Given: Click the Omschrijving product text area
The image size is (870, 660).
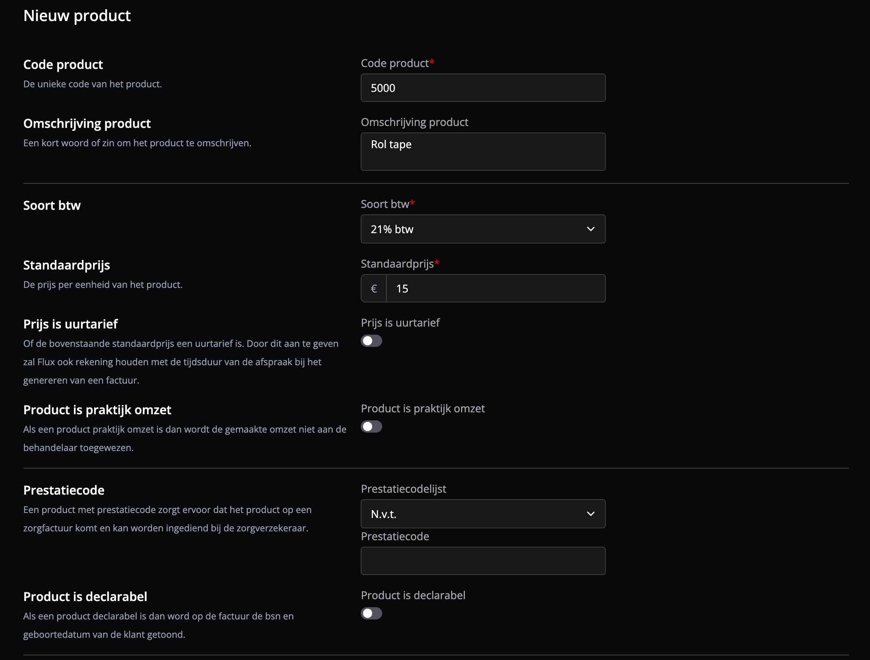Looking at the screenshot, I should (482, 152).
